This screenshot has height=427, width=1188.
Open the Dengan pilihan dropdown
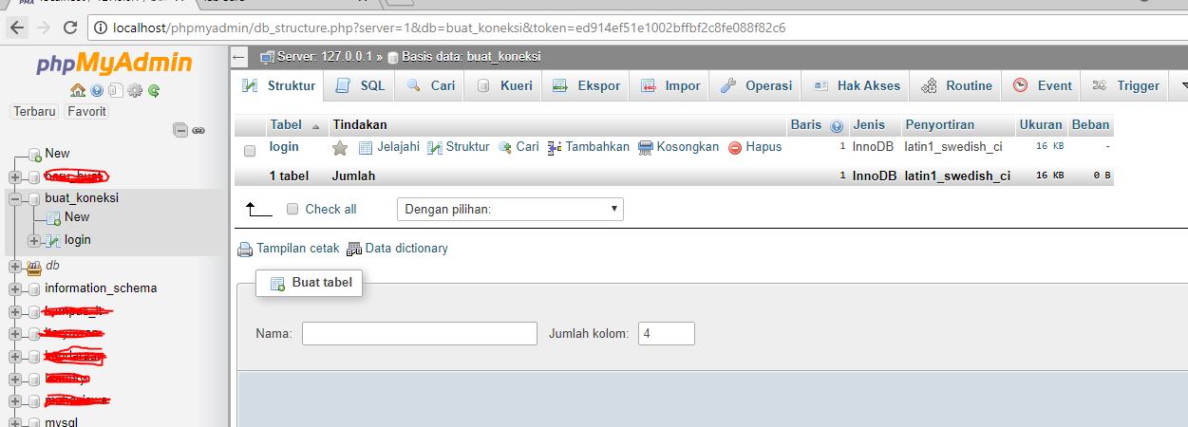coord(510,209)
